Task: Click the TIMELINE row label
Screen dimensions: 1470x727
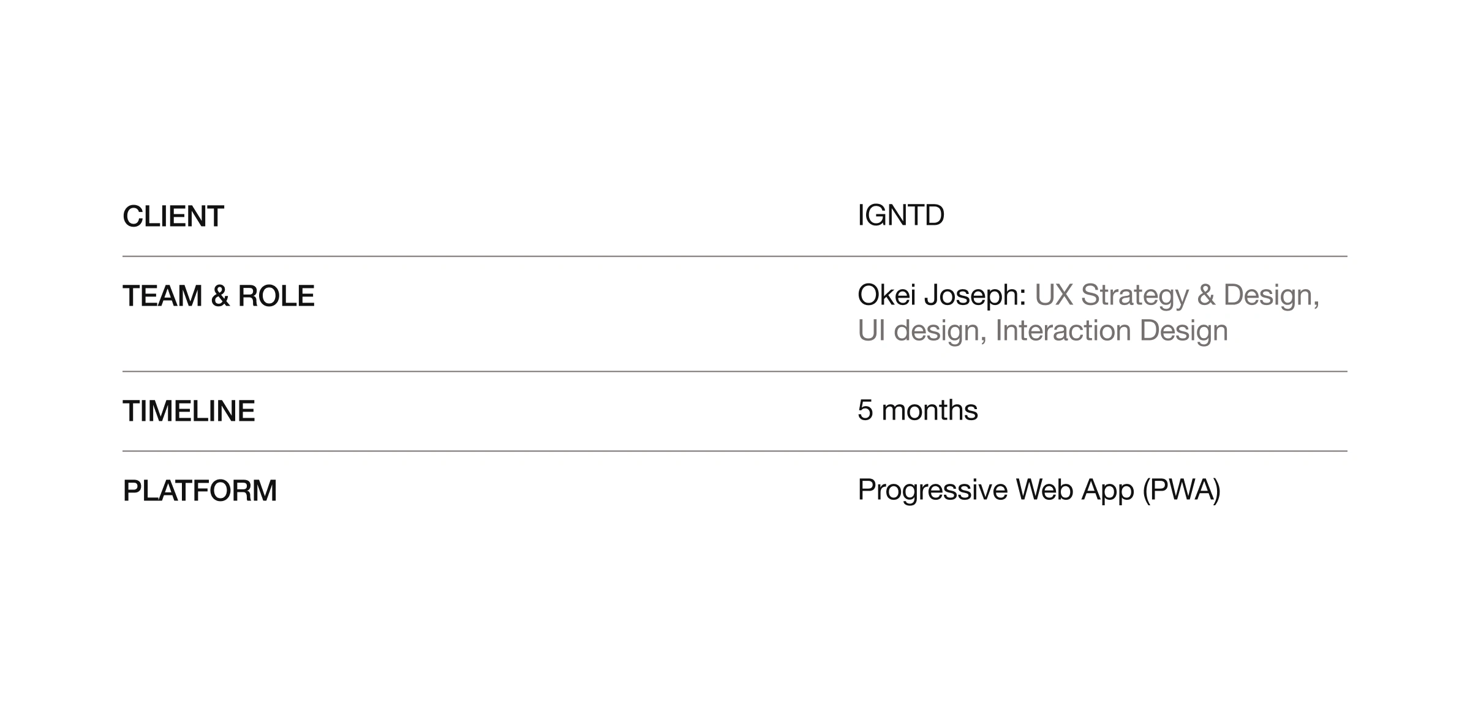Action: click(x=189, y=411)
